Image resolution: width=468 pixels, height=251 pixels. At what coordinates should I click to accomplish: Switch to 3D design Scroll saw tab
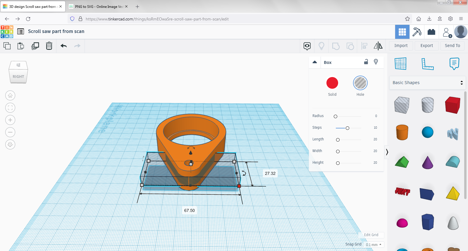coord(32,6)
